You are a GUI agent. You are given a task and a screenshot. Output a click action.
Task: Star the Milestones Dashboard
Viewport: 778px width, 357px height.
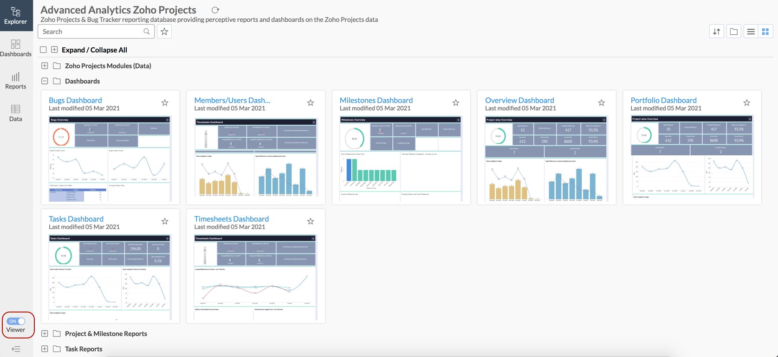click(x=456, y=103)
